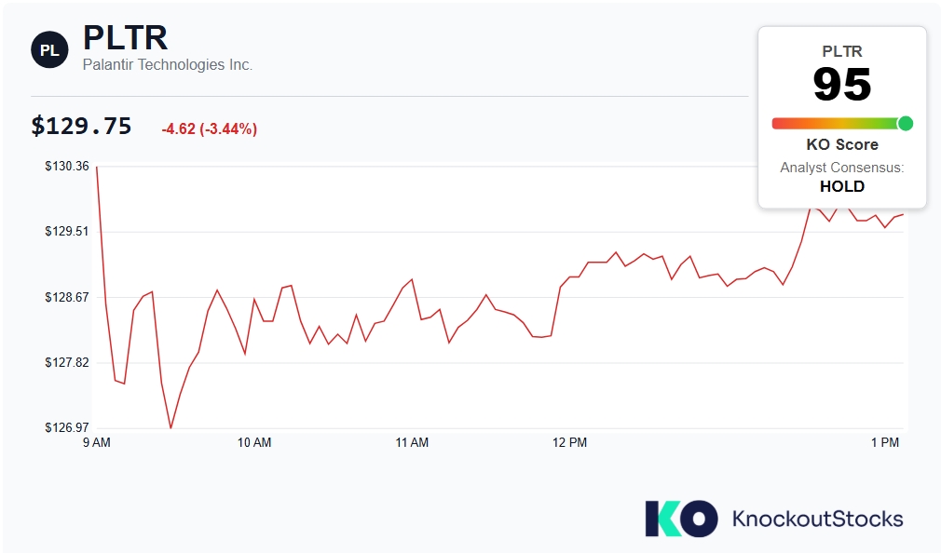This screenshot has width=941, height=553.
Task: Click the KO Score gradient bar
Action: click(841, 124)
